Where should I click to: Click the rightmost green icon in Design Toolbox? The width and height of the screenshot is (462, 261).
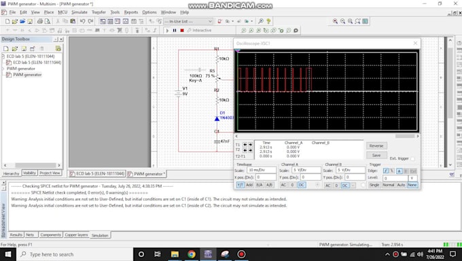[x=58, y=48]
